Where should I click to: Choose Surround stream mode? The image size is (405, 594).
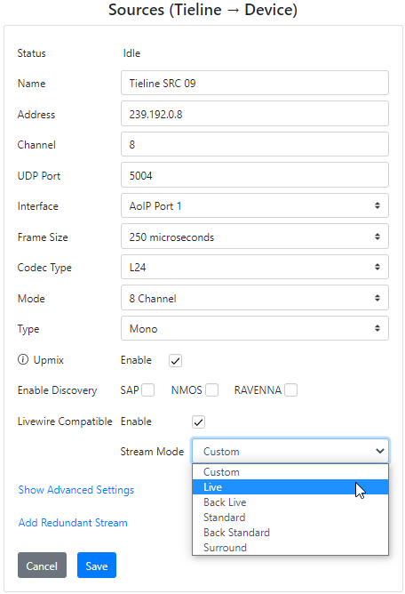coord(290,548)
